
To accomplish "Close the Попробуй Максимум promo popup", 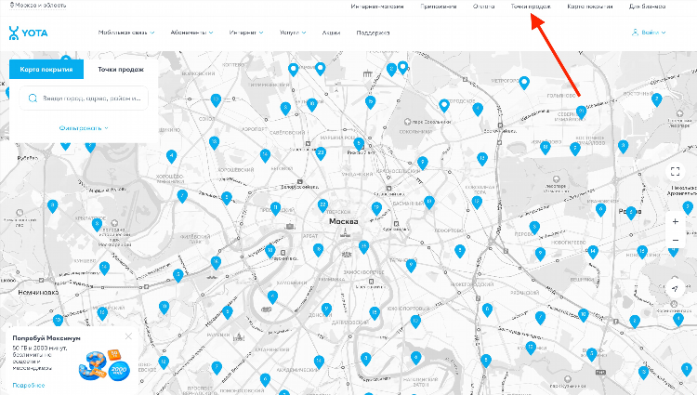I will 128,336.
